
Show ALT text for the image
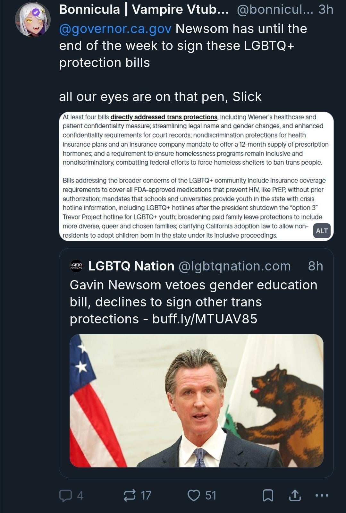pos(322,231)
